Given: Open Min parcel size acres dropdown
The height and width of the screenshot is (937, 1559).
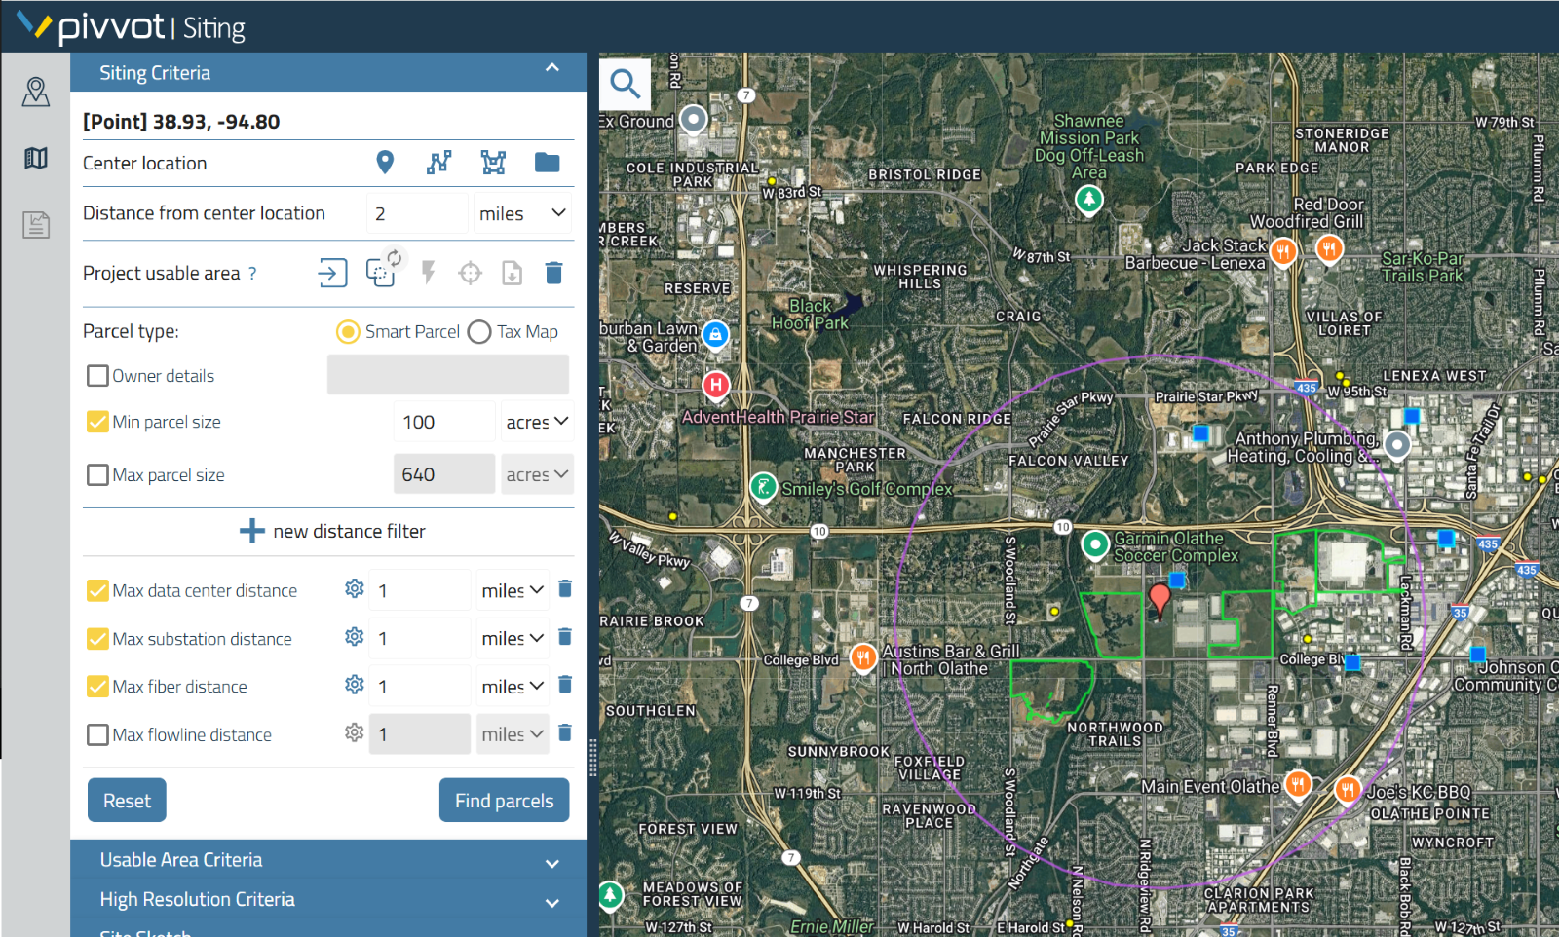Looking at the screenshot, I should (537, 422).
